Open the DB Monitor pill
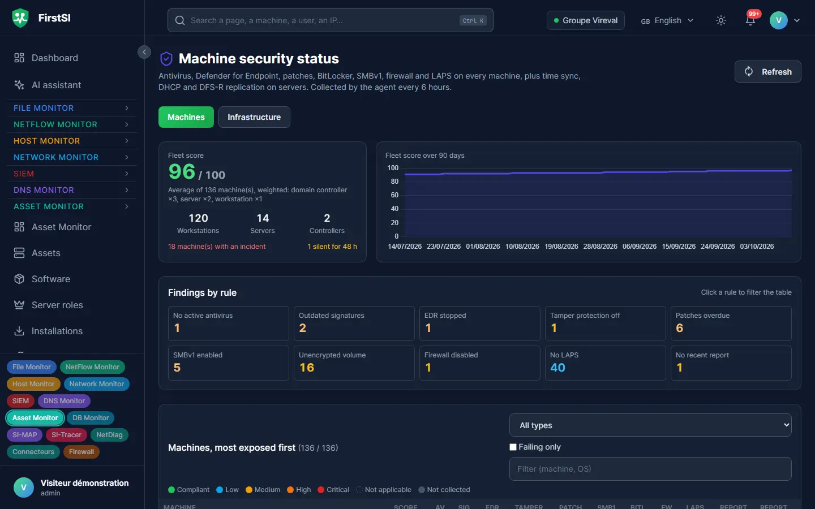 [x=91, y=418]
